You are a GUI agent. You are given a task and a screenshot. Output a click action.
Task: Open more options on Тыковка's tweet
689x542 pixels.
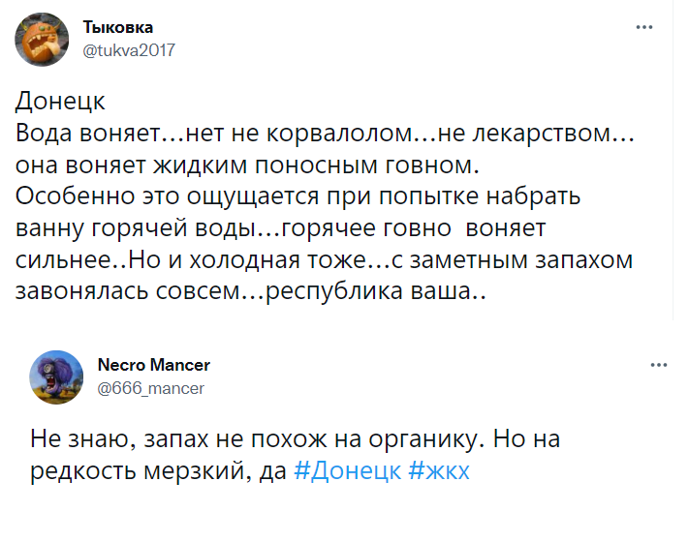[x=644, y=27]
